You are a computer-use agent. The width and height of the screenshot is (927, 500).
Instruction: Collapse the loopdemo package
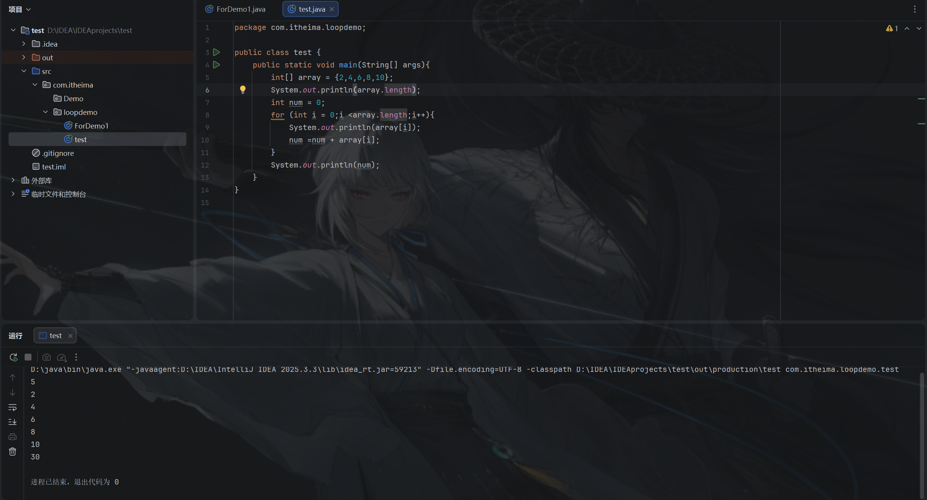(45, 112)
